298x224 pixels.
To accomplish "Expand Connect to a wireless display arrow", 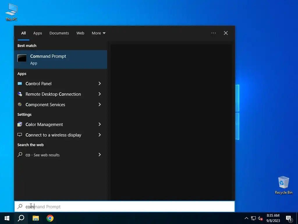I will 100,135.
